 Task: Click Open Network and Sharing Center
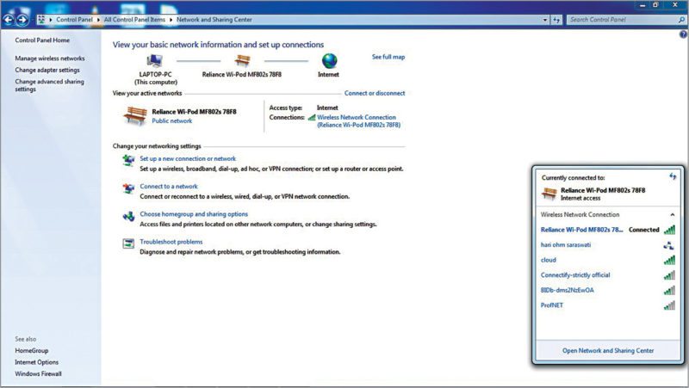[x=608, y=351]
